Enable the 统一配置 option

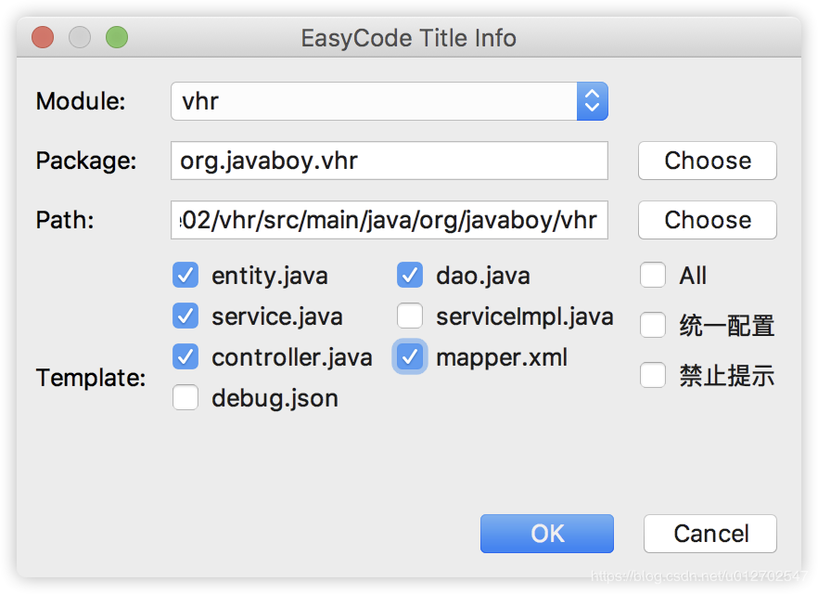[x=653, y=323]
